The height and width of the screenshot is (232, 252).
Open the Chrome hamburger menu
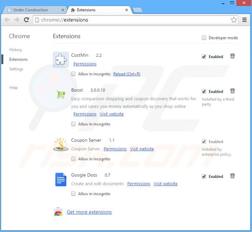(x=244, y=20)
